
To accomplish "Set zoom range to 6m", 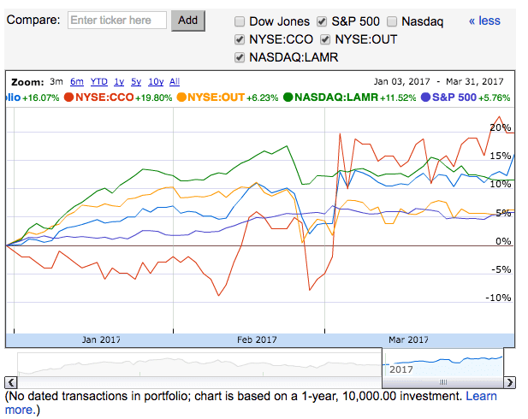I will 77,82.
